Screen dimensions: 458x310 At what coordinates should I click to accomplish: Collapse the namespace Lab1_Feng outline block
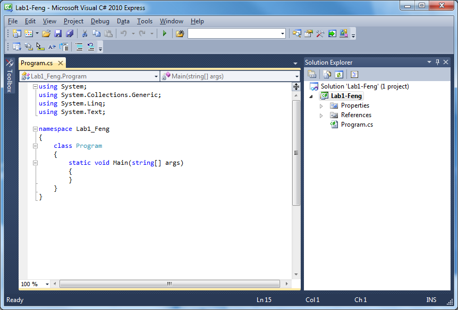[36, 129]
